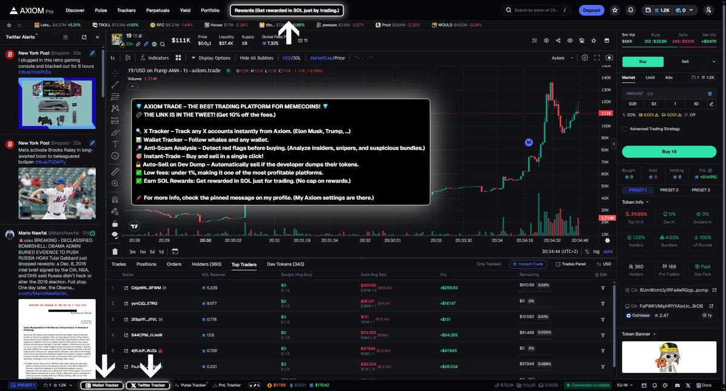The width and height of the screenshot is (726, 391).
Task: Open the chart layout grid icon
Action: click(x=178, y=58)
